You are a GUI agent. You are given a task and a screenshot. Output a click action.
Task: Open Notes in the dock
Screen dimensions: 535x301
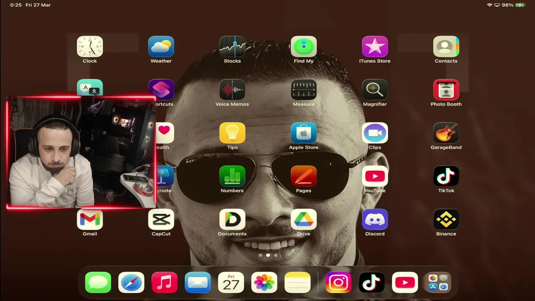(297, 283)
